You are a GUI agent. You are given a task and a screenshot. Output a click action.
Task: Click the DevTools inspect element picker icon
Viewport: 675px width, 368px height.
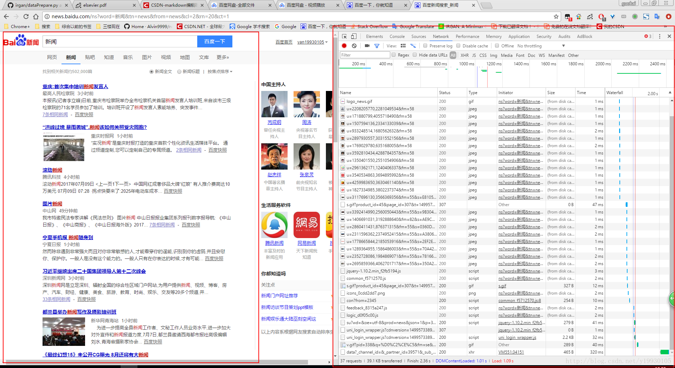[345, 37]
